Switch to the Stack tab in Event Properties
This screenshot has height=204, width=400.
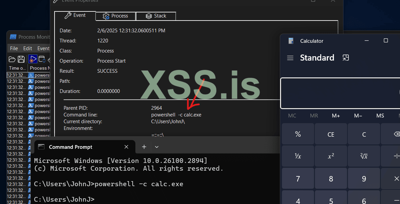[x=156, y=16]
